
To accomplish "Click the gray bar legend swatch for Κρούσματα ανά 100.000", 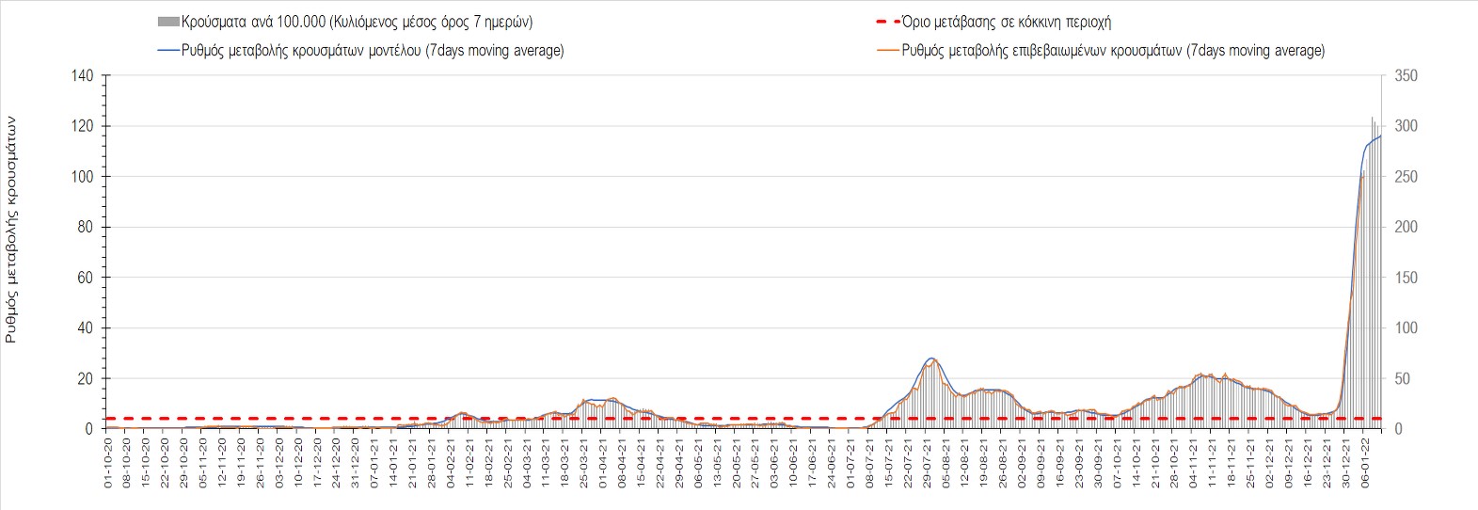I will (168, 22).
